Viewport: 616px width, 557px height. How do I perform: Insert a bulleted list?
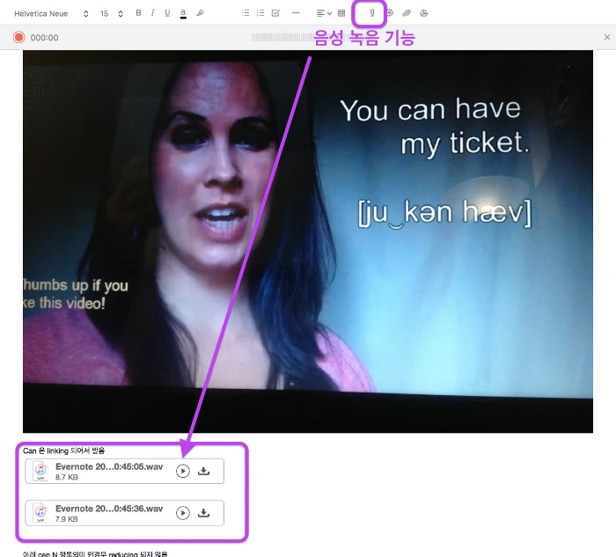246,13
